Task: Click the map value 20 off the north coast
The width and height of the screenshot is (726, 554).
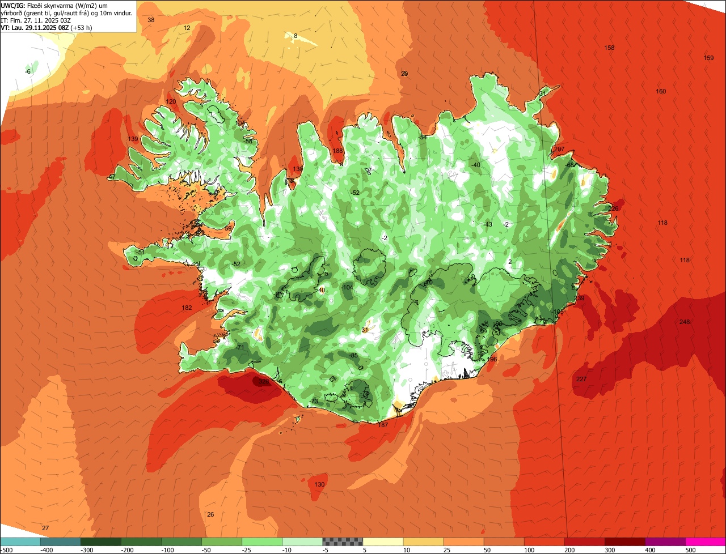Action: (x=404, y=74)
